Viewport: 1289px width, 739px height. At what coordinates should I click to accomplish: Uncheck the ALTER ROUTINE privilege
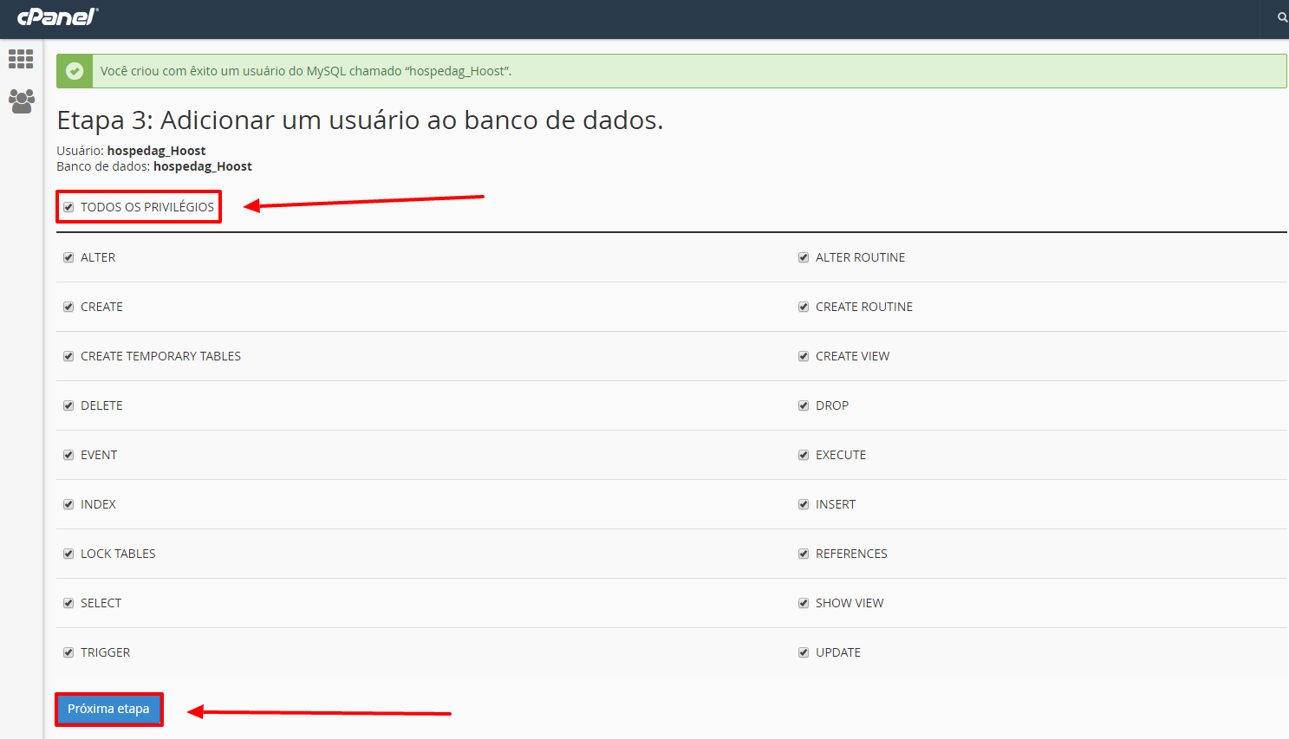(804, 257)
